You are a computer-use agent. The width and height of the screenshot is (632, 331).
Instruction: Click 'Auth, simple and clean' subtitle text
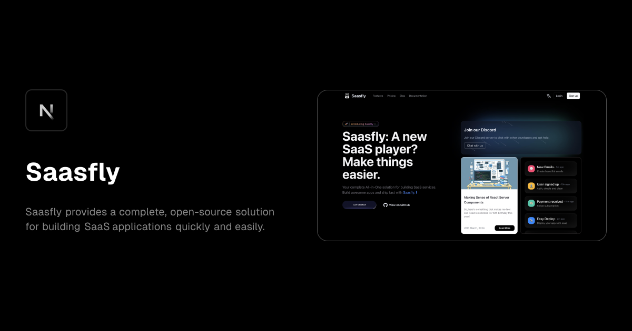550,189
